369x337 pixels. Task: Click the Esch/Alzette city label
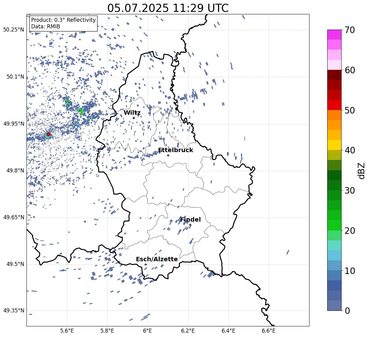[x=157, y=259]
